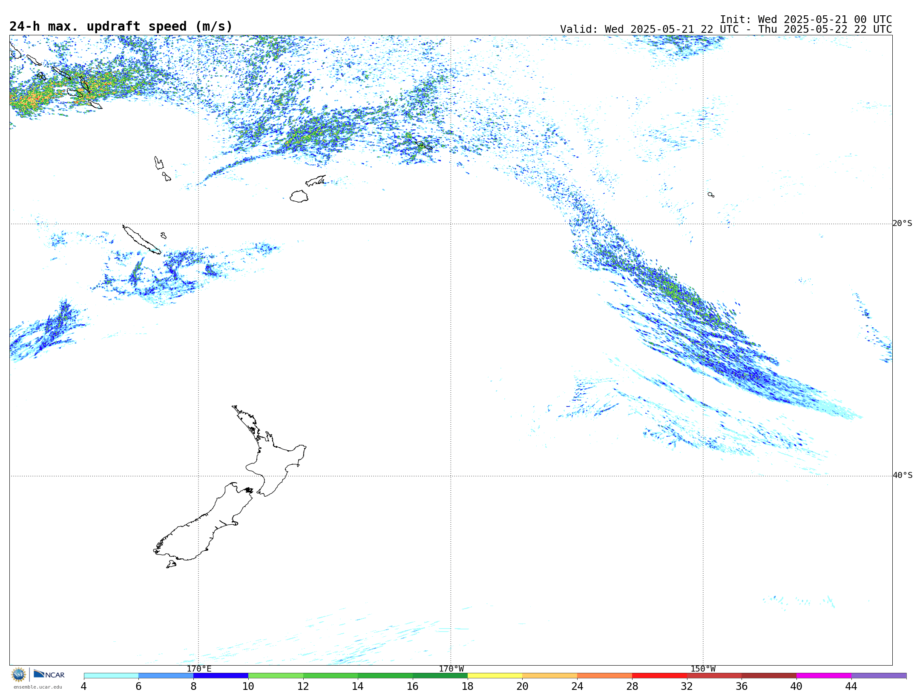This screenshot has height=692, width=920.
Task: Click the NCAR logo
Action: 49,674
